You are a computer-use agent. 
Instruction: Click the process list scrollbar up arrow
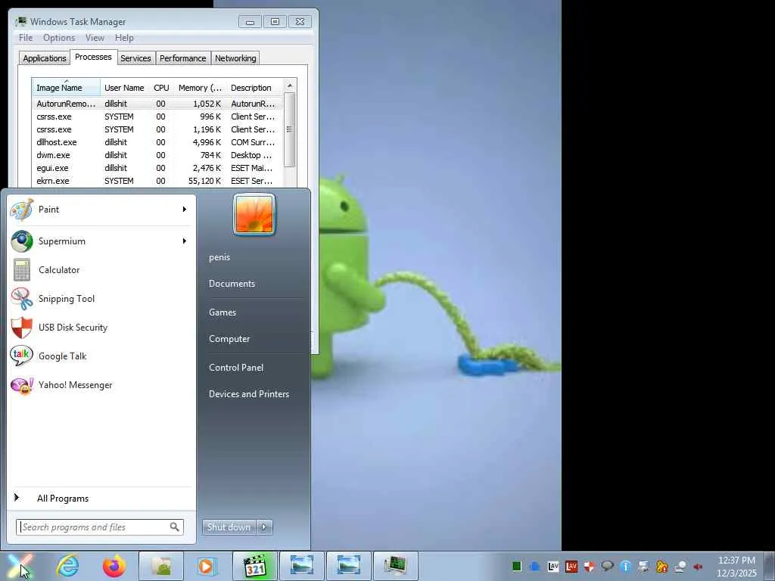[x=290, y=85]
